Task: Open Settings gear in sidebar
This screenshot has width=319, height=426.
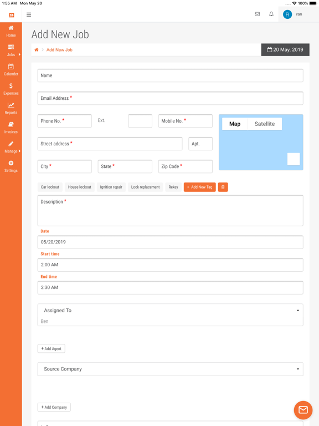Action: point(11,166)
